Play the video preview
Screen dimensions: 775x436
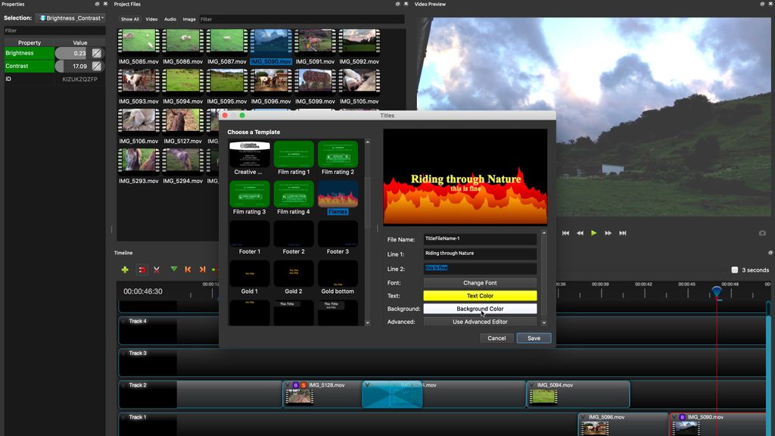(x=594, y=233)
